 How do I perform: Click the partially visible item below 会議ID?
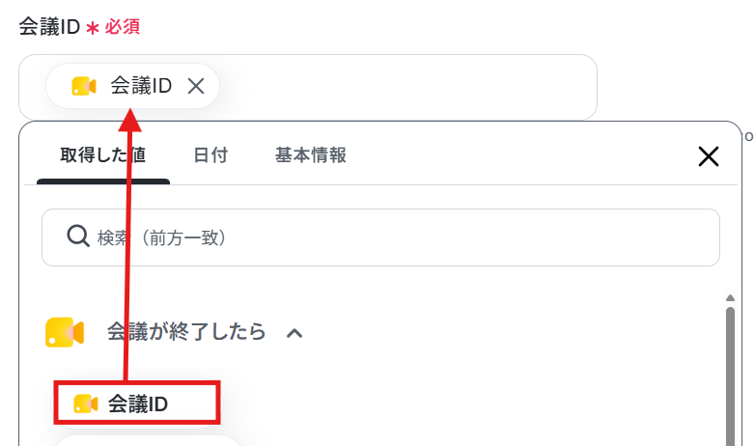(x=148, y=441)
